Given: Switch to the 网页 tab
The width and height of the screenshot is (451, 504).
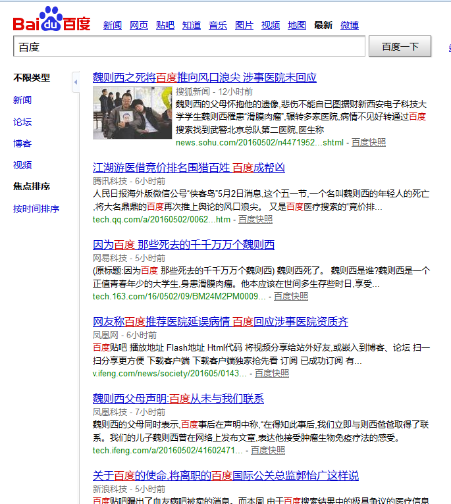Looking at the screenshot, I should [139, 25].
